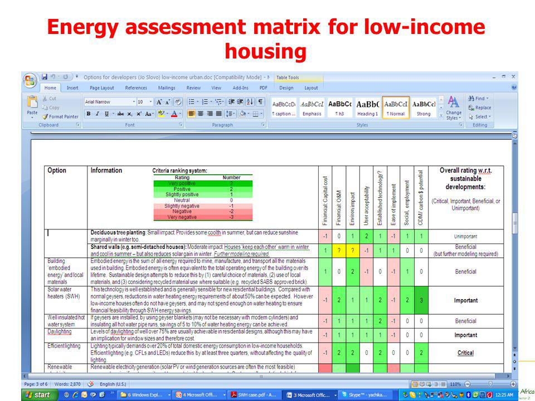
Task: Click the Numbering list icon
Action: point(206,101)
